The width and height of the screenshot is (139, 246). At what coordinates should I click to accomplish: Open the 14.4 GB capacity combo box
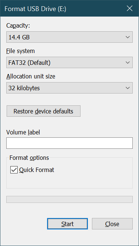click(69, 37)
